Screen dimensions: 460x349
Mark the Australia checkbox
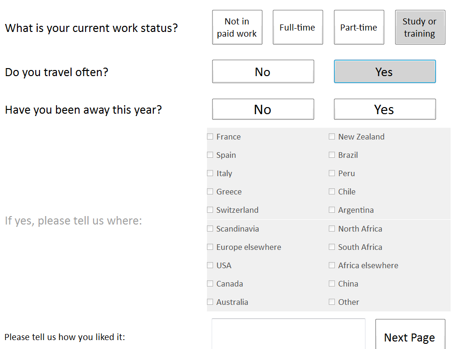(210, 302)
